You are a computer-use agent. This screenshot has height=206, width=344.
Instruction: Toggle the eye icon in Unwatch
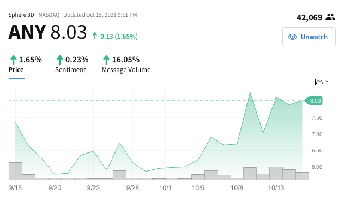coord(292,37)
